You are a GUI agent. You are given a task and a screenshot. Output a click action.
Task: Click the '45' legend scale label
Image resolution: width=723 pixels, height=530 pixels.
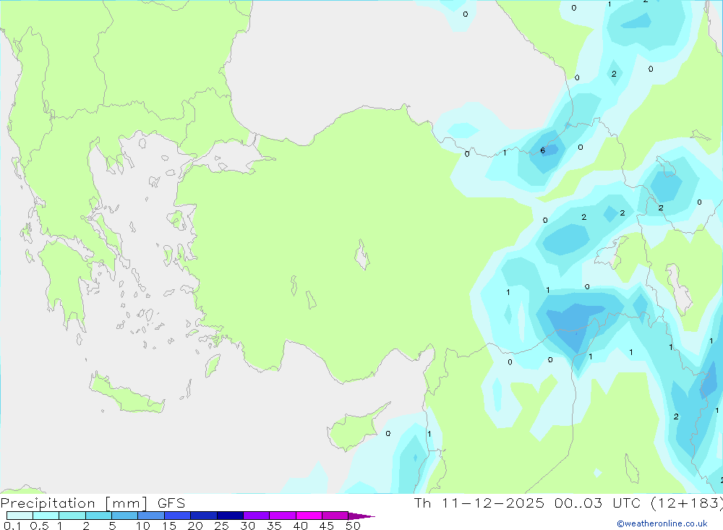point(327,526)
